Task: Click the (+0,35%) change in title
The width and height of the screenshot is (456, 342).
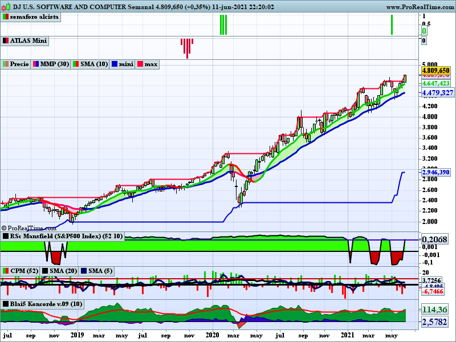Action: pyautogui.click(x=197, y=7)
